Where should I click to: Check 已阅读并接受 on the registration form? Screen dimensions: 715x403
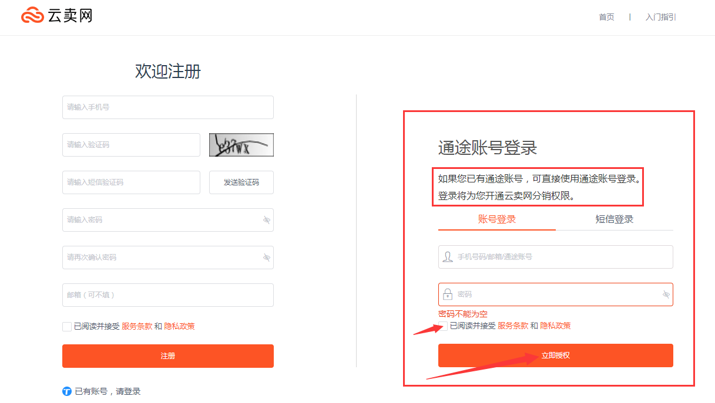pyautogui.click(x=66, y=326)
